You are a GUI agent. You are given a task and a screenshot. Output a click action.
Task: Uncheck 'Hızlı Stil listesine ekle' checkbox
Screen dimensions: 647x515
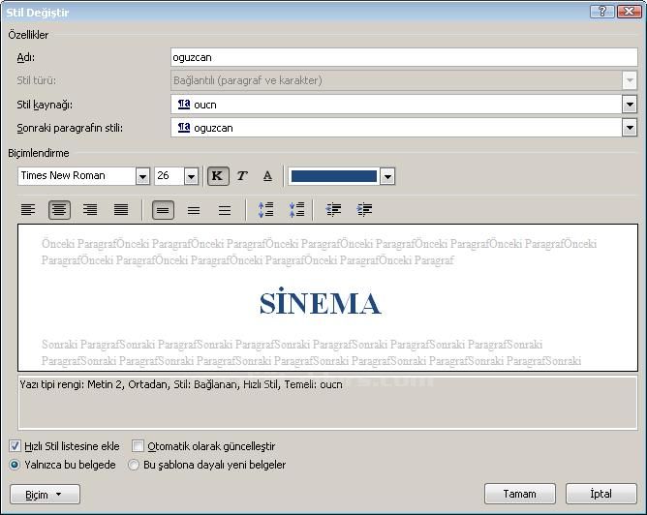[15, 446]
